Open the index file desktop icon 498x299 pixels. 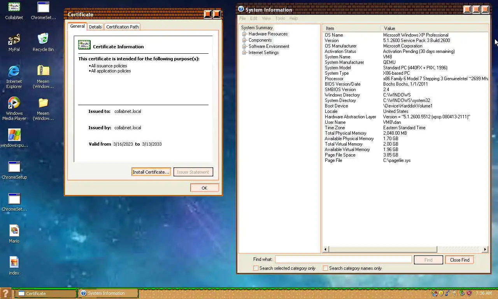pos(14,266)
